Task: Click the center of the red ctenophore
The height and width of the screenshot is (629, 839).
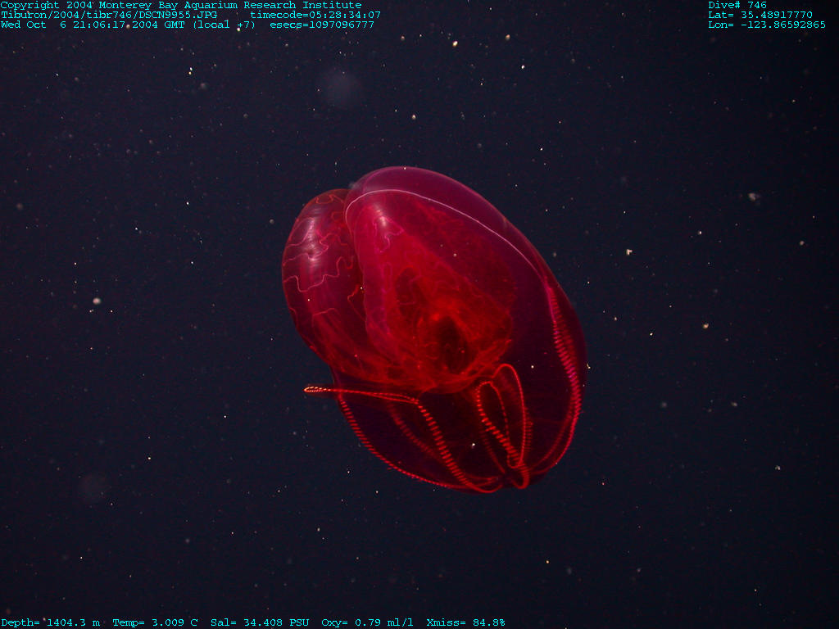Action: tap(434, 328)
